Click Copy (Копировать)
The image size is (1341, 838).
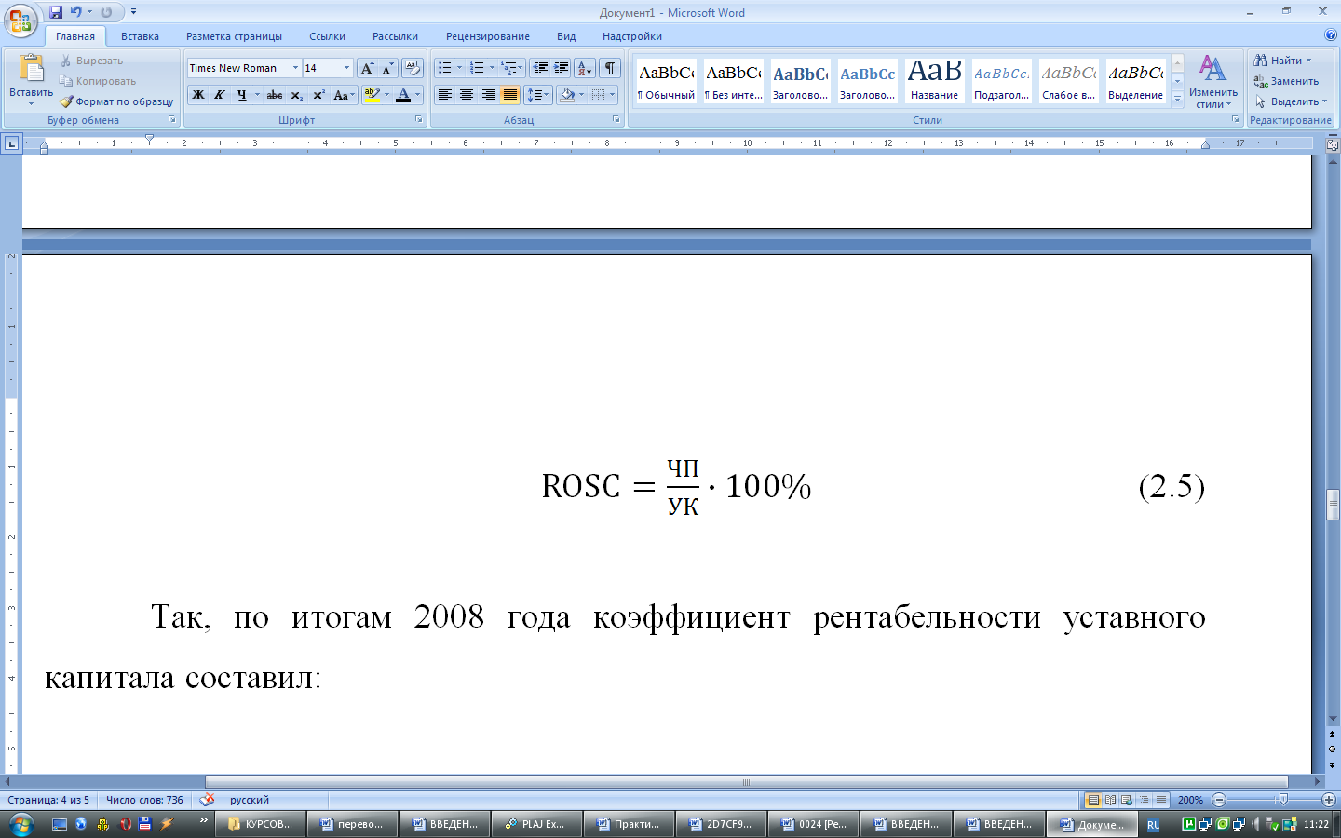tap(98, 81)
